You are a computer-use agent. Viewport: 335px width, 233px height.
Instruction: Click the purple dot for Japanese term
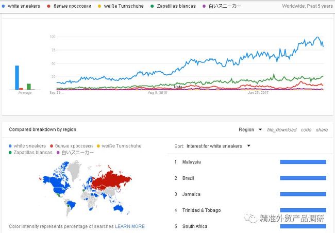pos(204,6)
